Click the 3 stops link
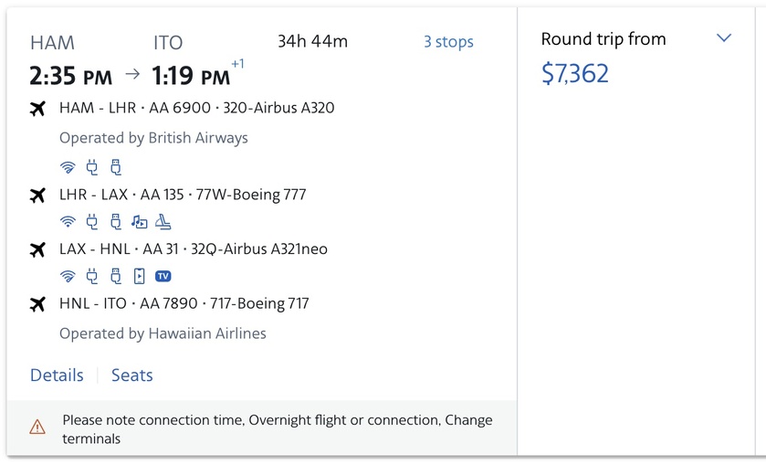Screen dimensions: 766x465 (448, 42)
